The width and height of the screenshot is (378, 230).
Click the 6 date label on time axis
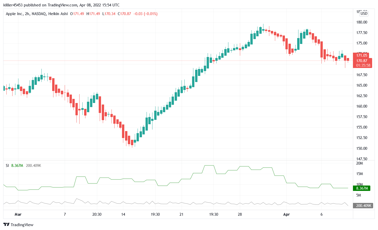(x=321, y=214)
